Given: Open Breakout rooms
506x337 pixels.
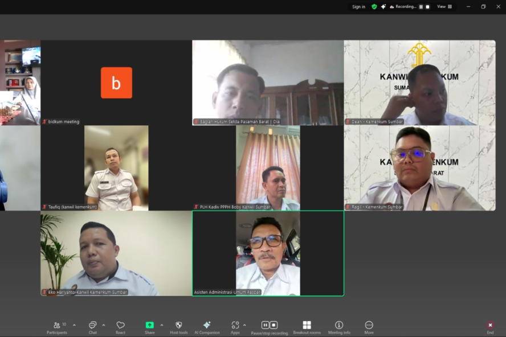Looking at the screenshot, I should click(x=307, y=327).
